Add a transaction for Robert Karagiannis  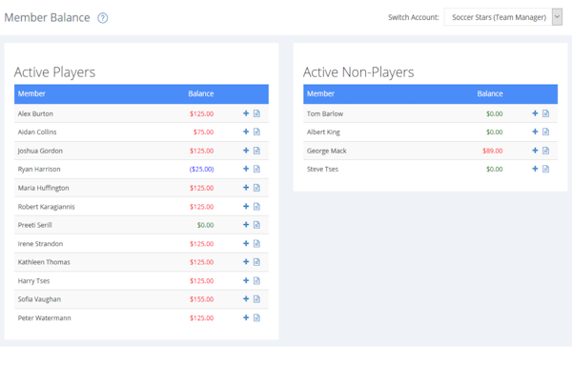pyautogui.click(x=246, y=206)
